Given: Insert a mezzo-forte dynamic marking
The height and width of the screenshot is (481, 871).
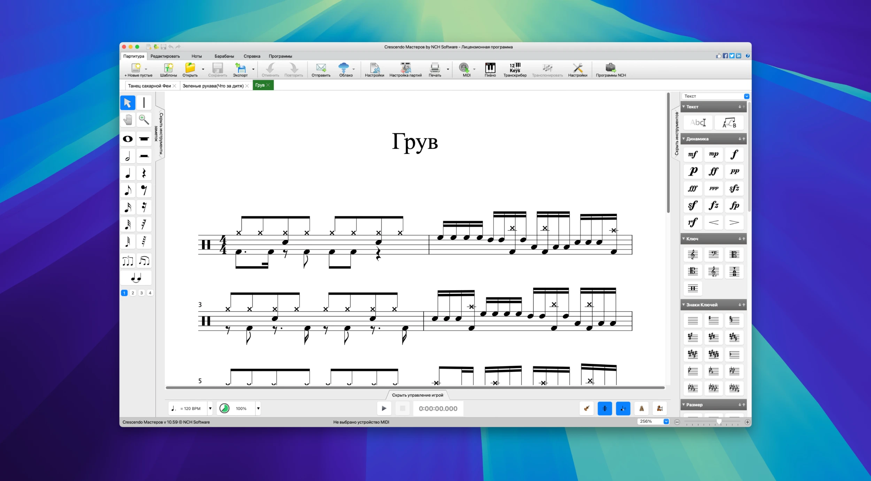Looking at the screenshot, I should (693, 154).
